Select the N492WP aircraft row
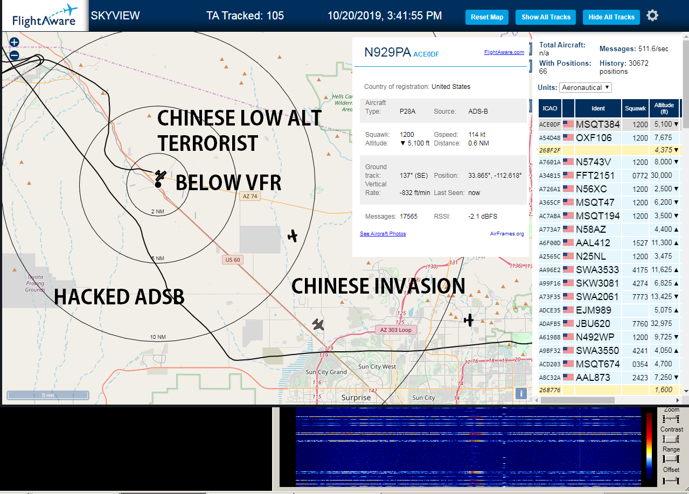 609,337
